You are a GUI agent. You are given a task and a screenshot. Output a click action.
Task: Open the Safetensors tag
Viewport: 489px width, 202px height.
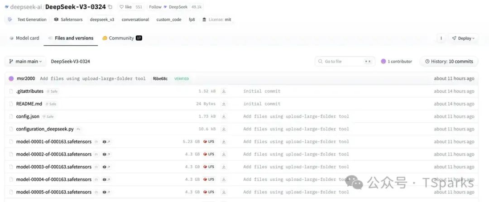[68, 19]
